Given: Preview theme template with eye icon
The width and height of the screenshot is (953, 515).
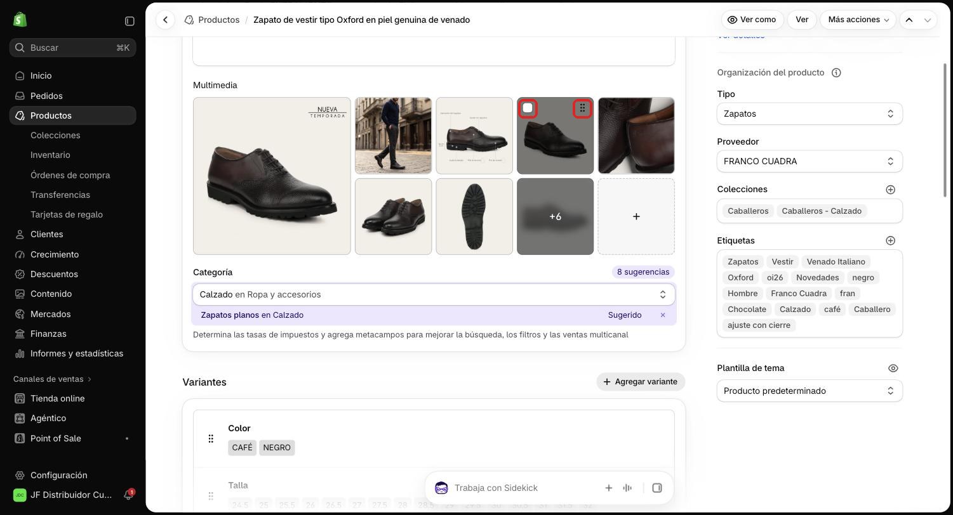Looking at the screenshot, I should pos(893,368).
